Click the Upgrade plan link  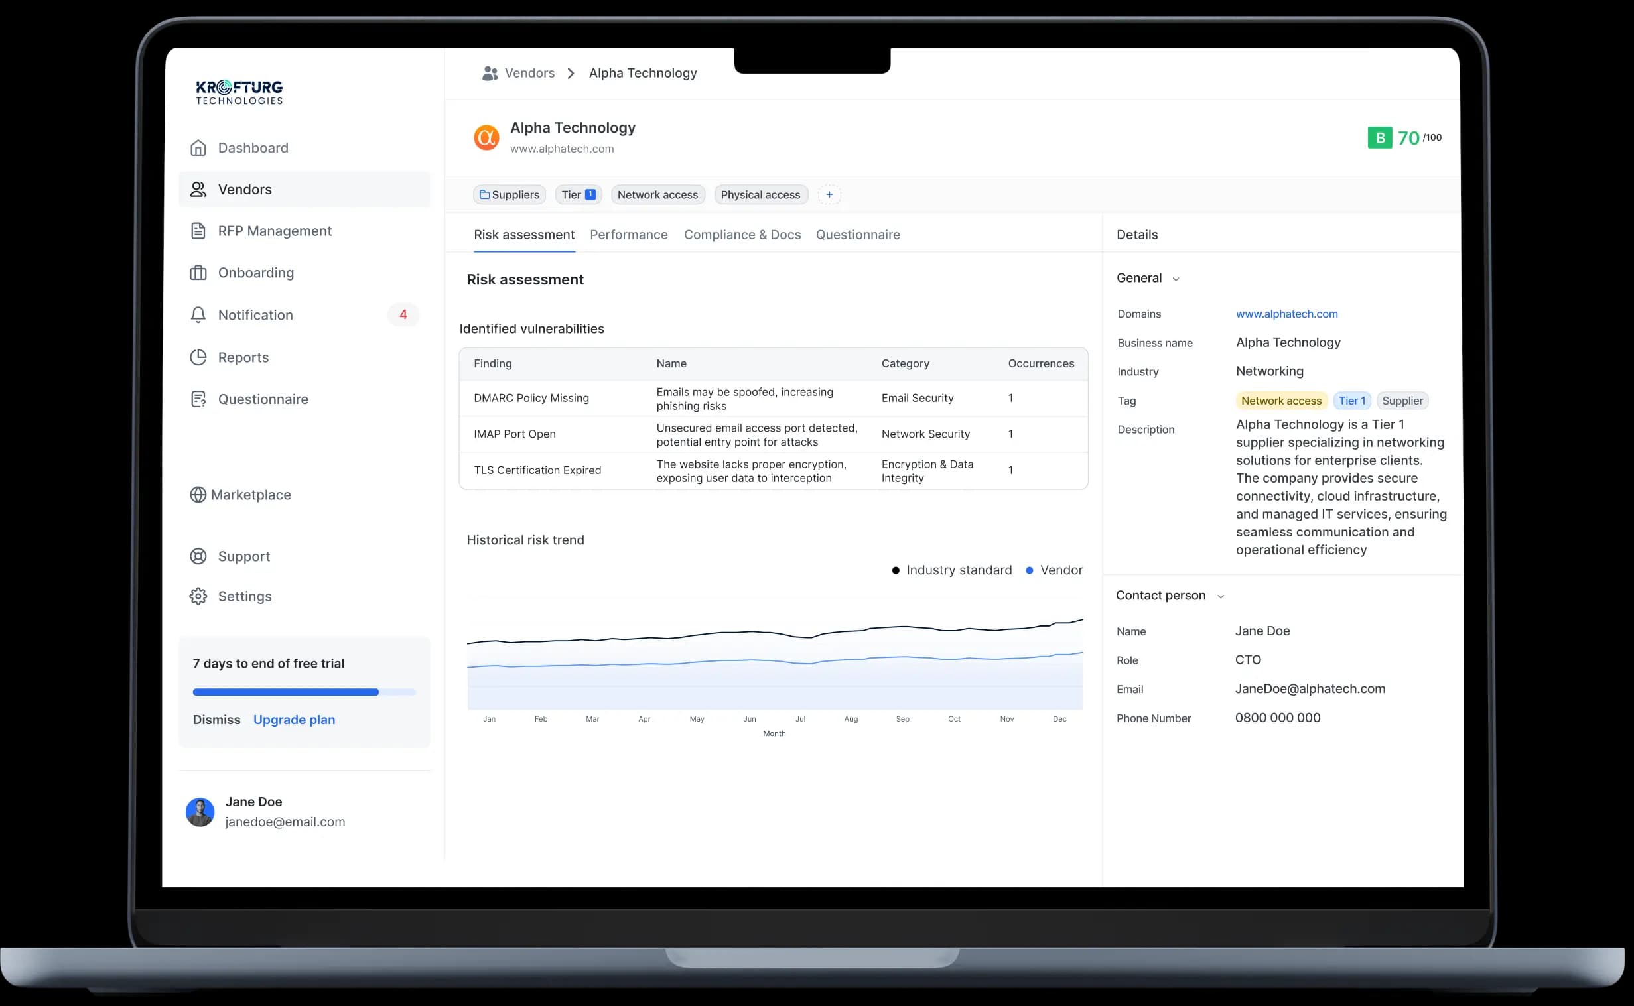(x=294, y=720)
